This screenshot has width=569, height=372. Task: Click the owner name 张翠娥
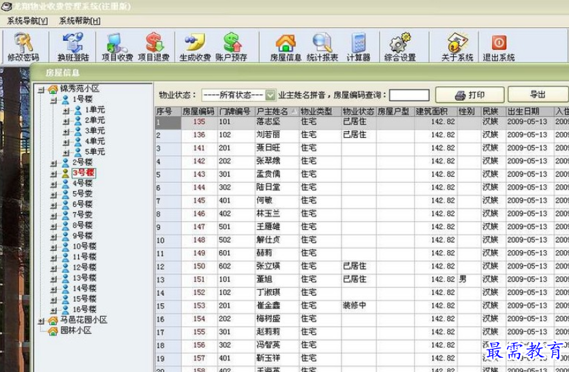[268, 161]
